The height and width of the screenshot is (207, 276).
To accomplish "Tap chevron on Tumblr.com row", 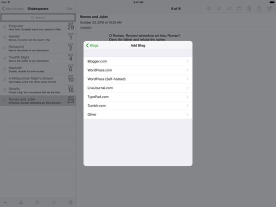I will [187, 105].
